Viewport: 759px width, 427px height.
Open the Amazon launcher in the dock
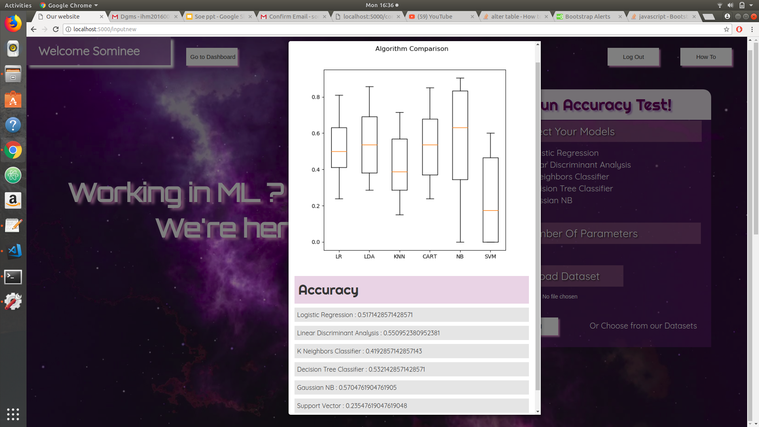(13, 201)
